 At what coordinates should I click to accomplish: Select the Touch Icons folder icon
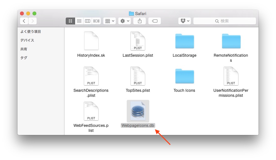click(185, 76)
